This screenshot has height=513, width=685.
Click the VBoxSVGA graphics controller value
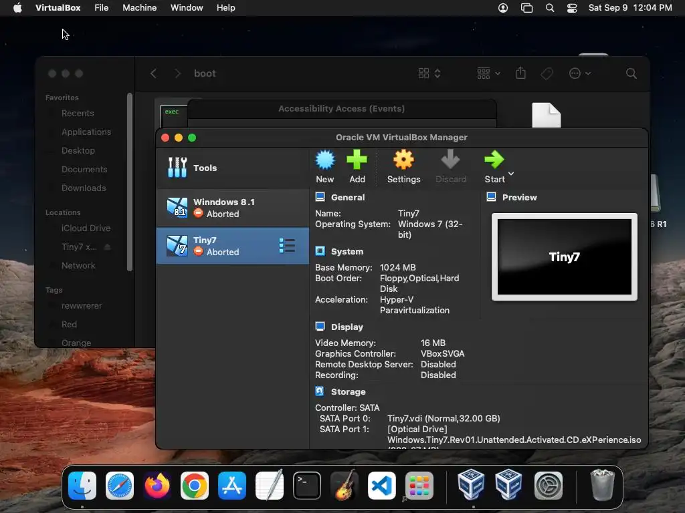[443, 353]
